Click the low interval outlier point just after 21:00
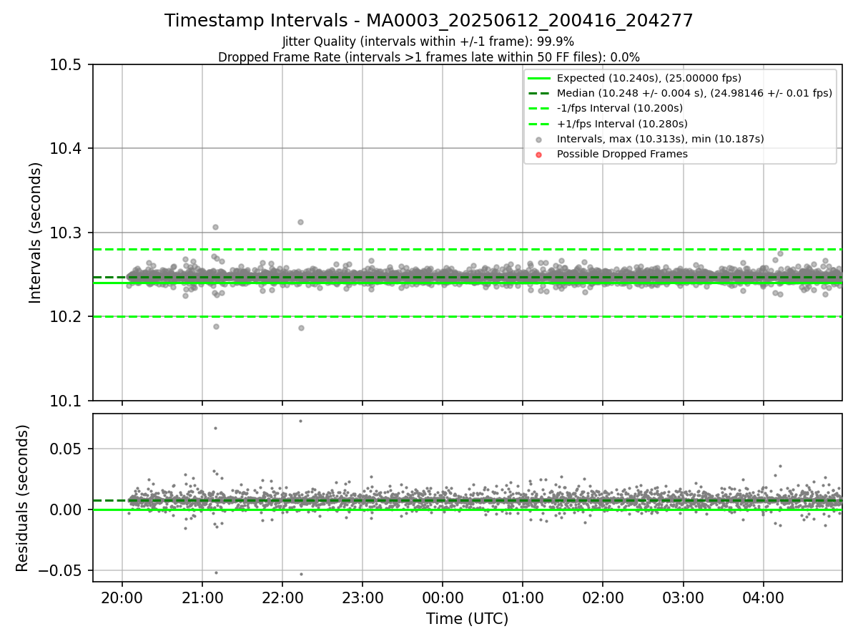Viewport: 858px width, 644px height. click(x=216, y=326)
